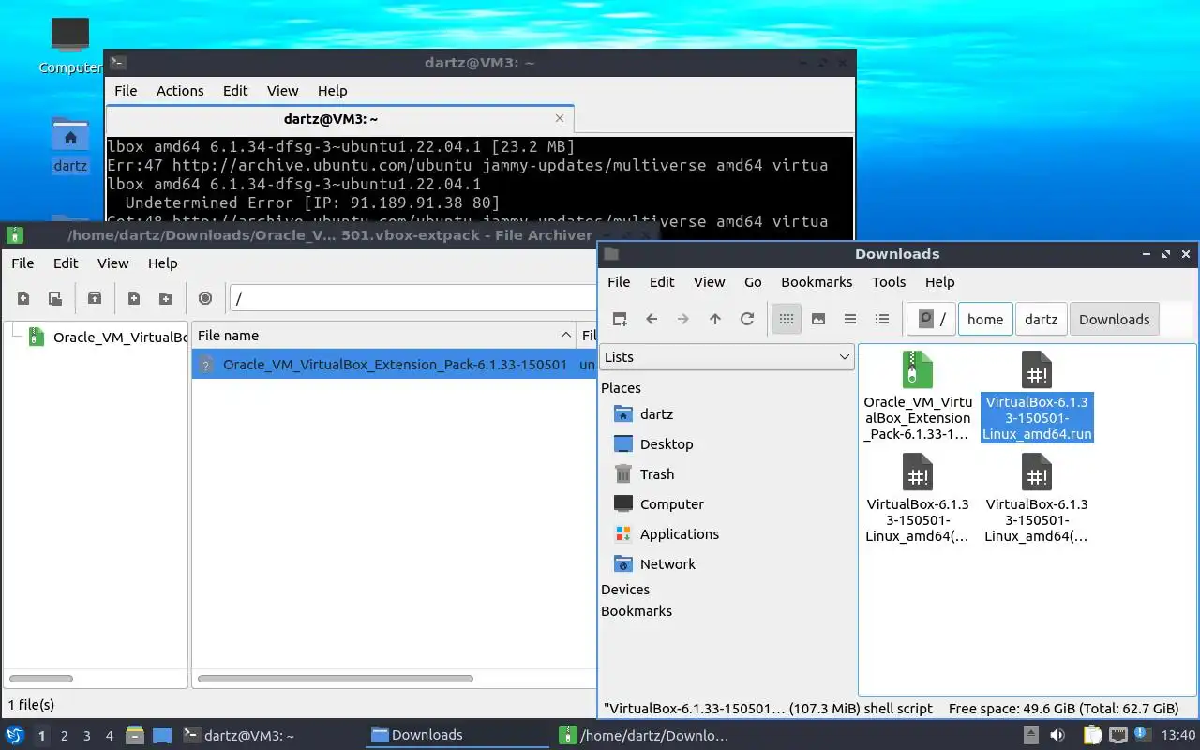Create a new archive in File Archiver toolbar
This screenshot has height=750, width=1200.
(x=23, y=298)
